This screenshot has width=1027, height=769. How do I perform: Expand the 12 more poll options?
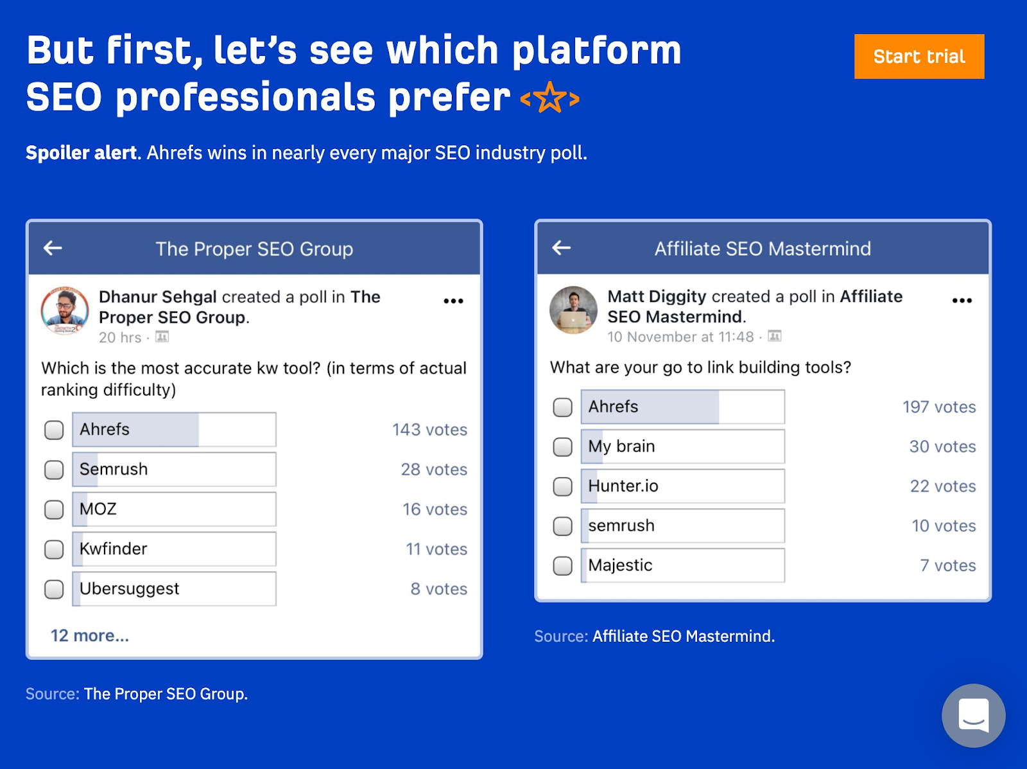click(x=90, y=635)
